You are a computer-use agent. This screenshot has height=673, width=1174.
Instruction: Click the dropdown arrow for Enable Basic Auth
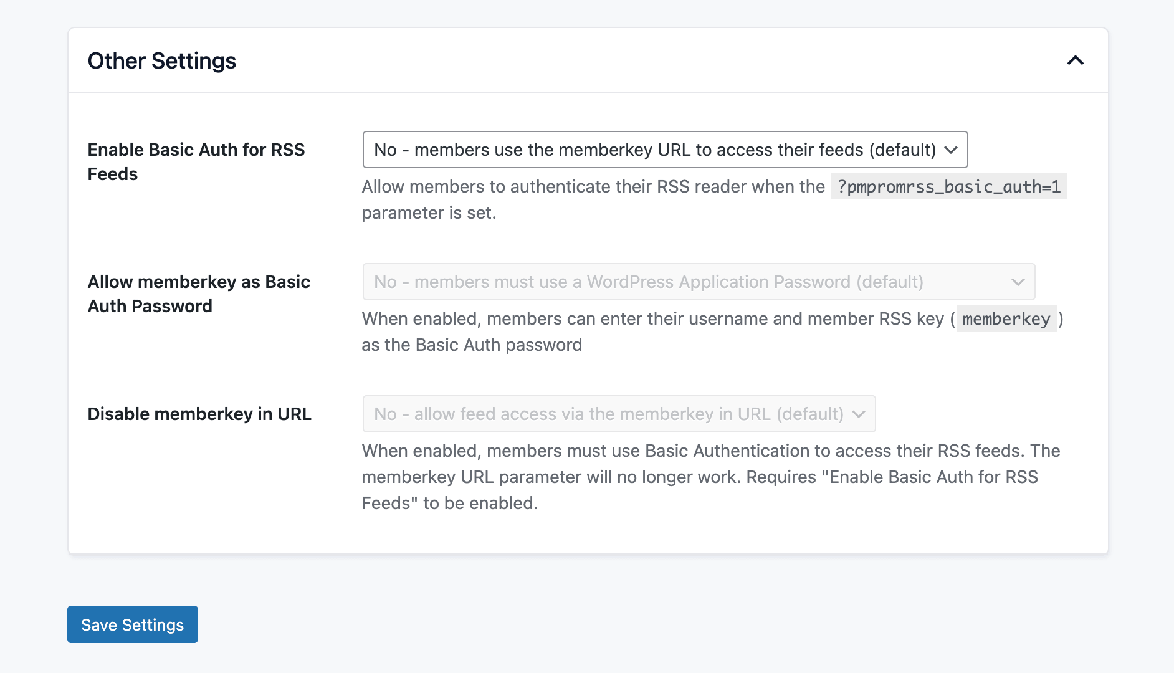950,150
